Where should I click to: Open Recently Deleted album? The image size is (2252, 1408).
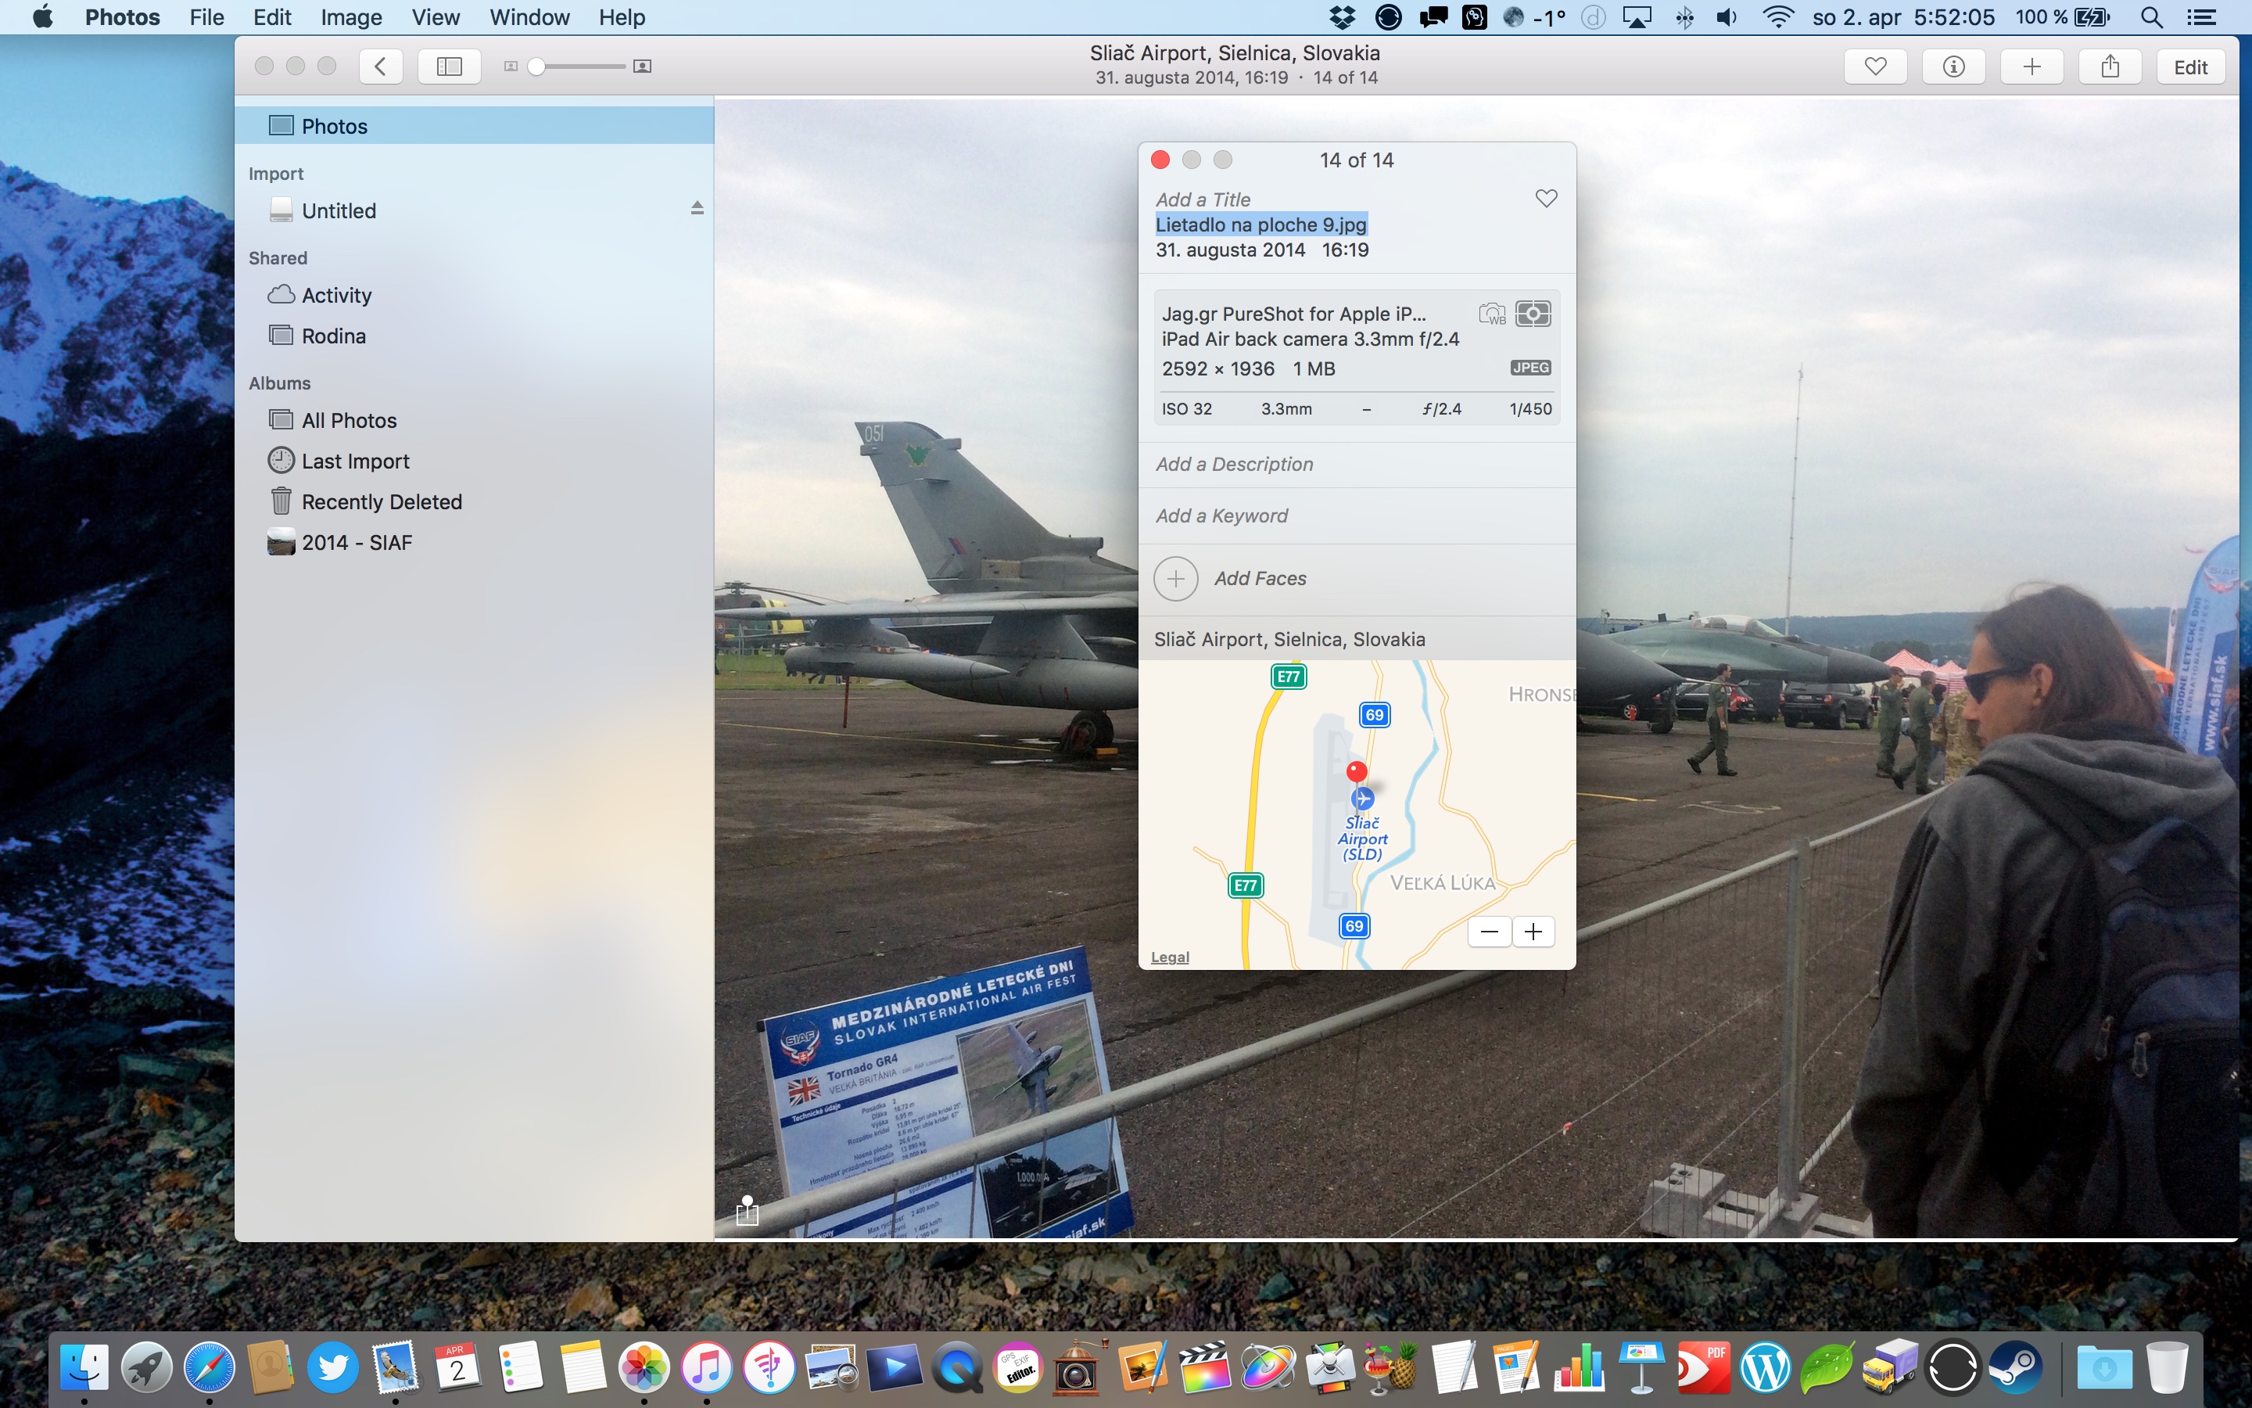point(382,502)
